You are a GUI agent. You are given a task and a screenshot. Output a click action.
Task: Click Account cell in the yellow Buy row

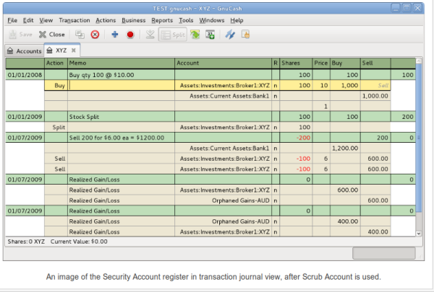click(223, 86)
